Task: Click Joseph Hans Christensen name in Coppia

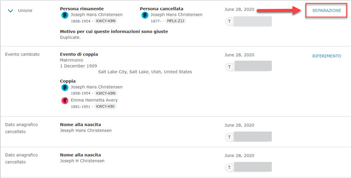Action: (97, 87)
